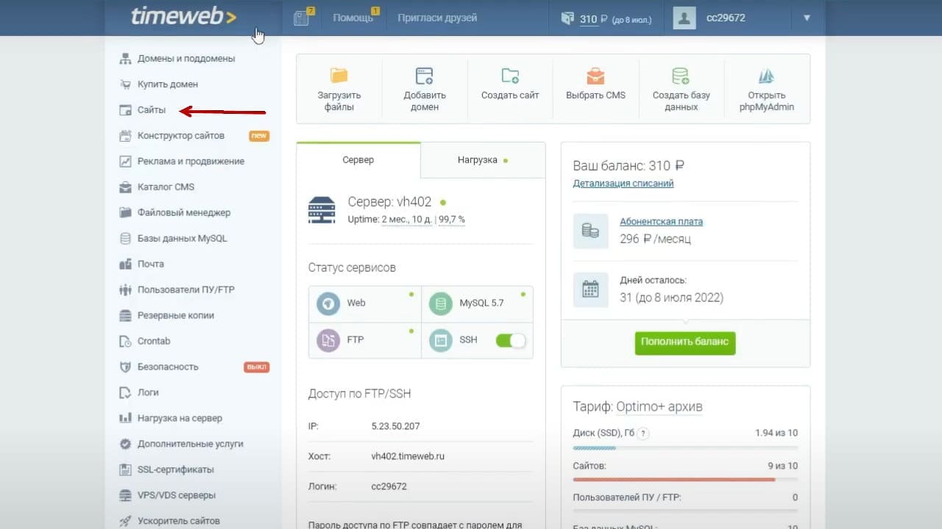Open the Детализация списаний link

623,184
